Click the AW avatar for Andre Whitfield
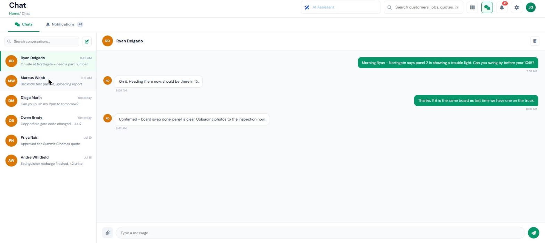Viewport: 545px width, 243px height. [x=11, y=161]
